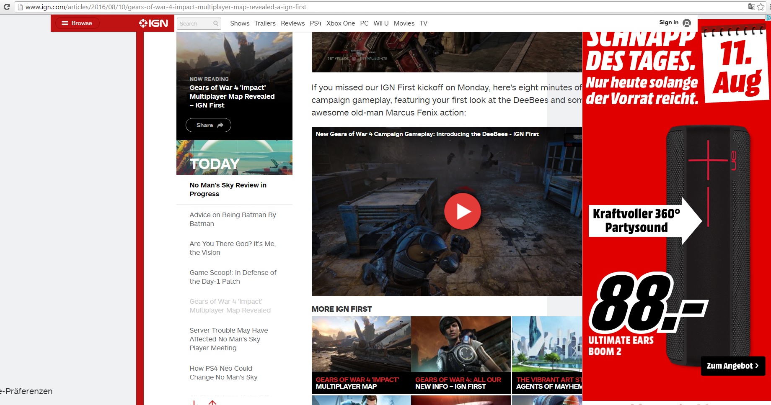This screenshot has width=771, height=405.
Task: Share the article using the Share button
Action: [x=208, y=125]
